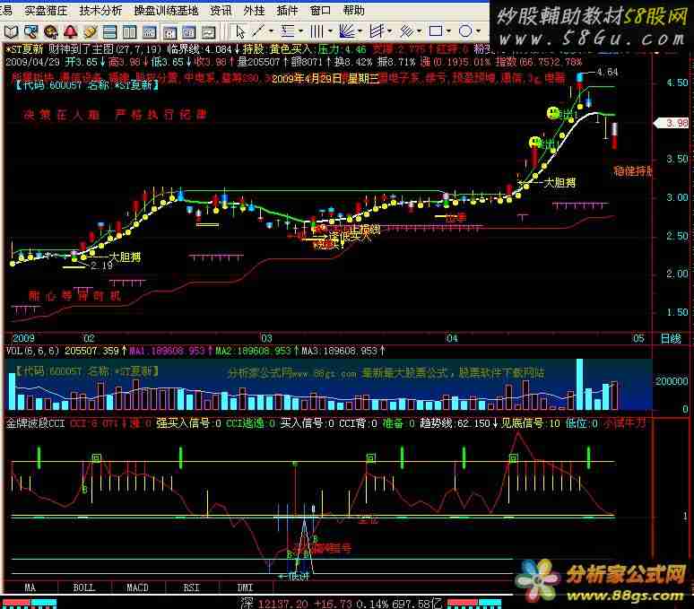Expand the diagonal parallel lines dropdown arrow
Screen dimensions: 694x609
[419, 31]
